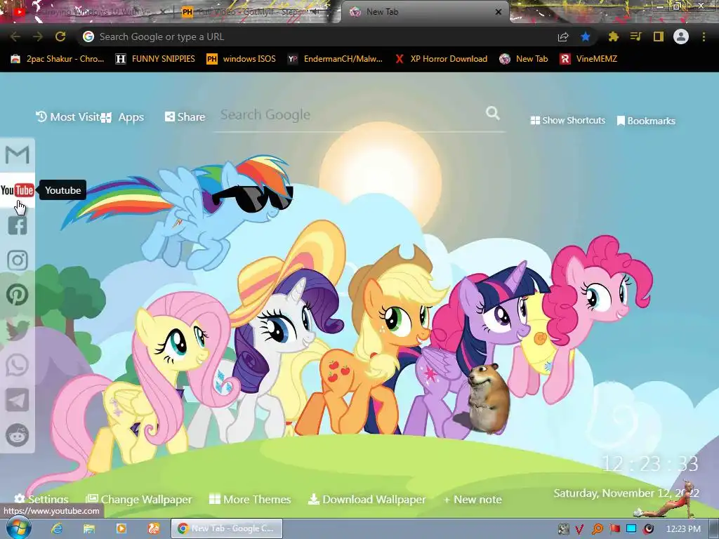Screen dimensions: 719x539
Task: Open the Gmail sidebar icon
Action: tap(18, 155)
